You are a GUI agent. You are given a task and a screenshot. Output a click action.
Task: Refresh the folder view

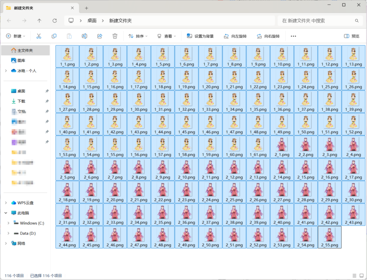coord(54,21)
